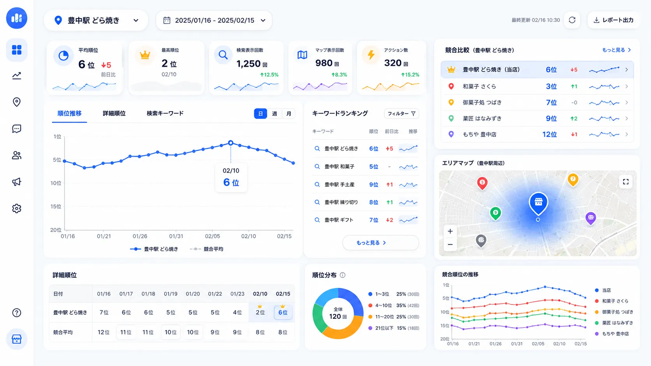Click the magnifier icon in search impressions card

pos(223,55)
